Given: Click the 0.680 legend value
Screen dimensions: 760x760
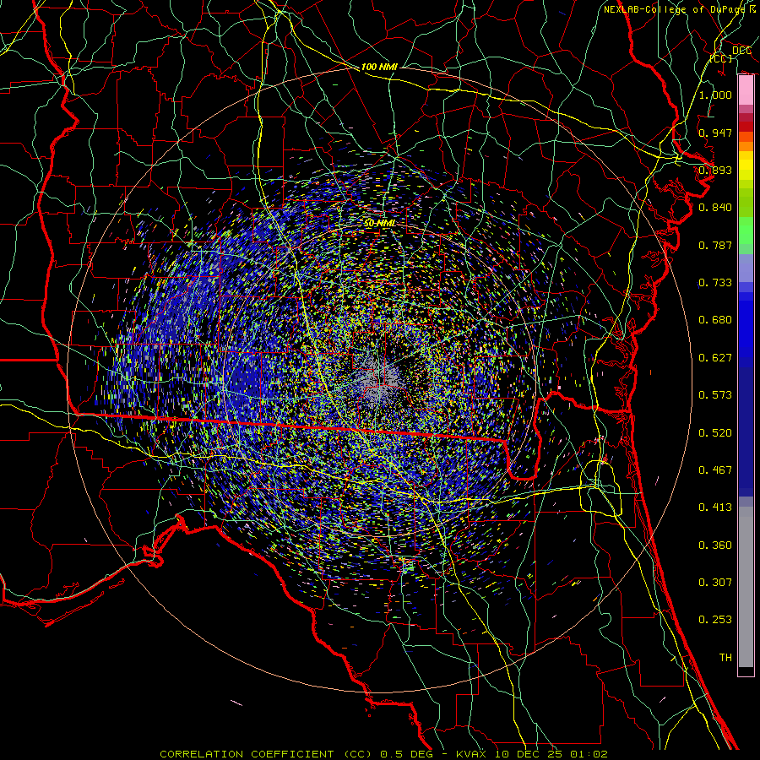Looking at the screenshot, I should (x=715, y=320).
